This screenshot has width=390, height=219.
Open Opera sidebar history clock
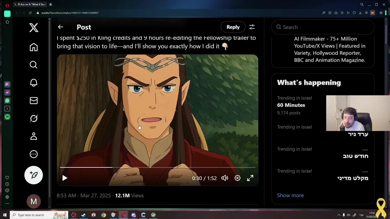click(x=7, y=184)
